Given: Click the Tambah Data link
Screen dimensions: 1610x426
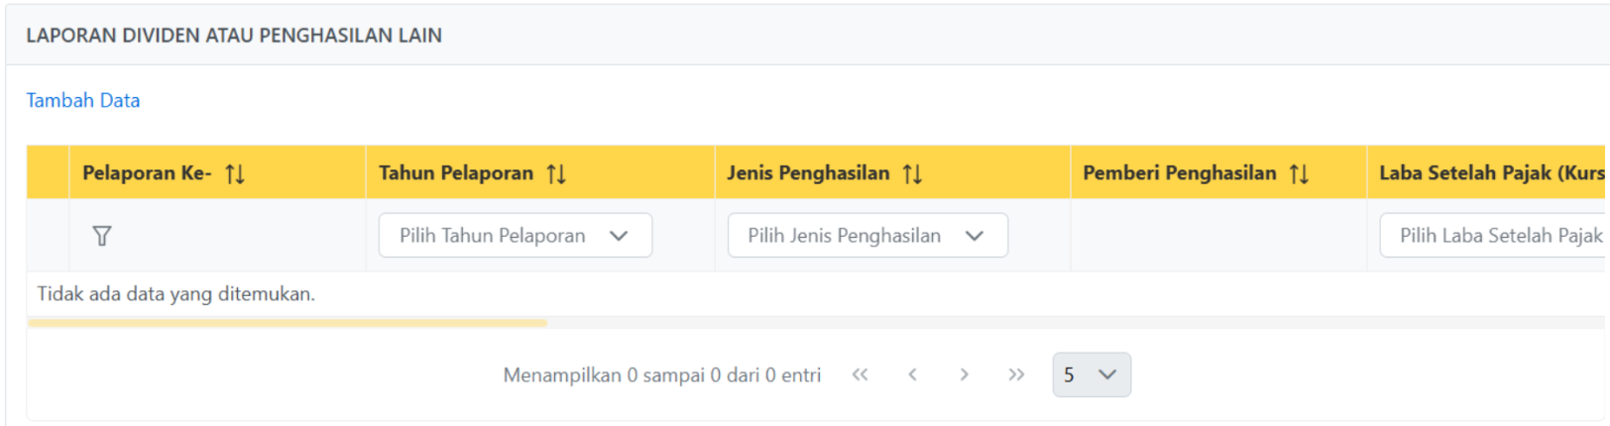Looking at the screenshot, I should (83, 100).
